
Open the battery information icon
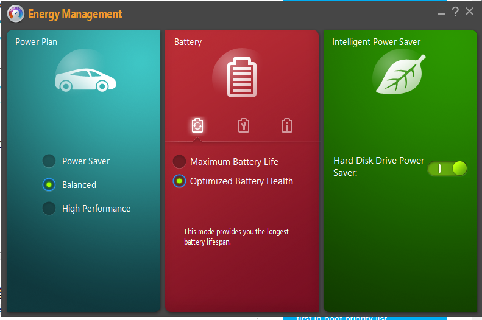(287, 125)
